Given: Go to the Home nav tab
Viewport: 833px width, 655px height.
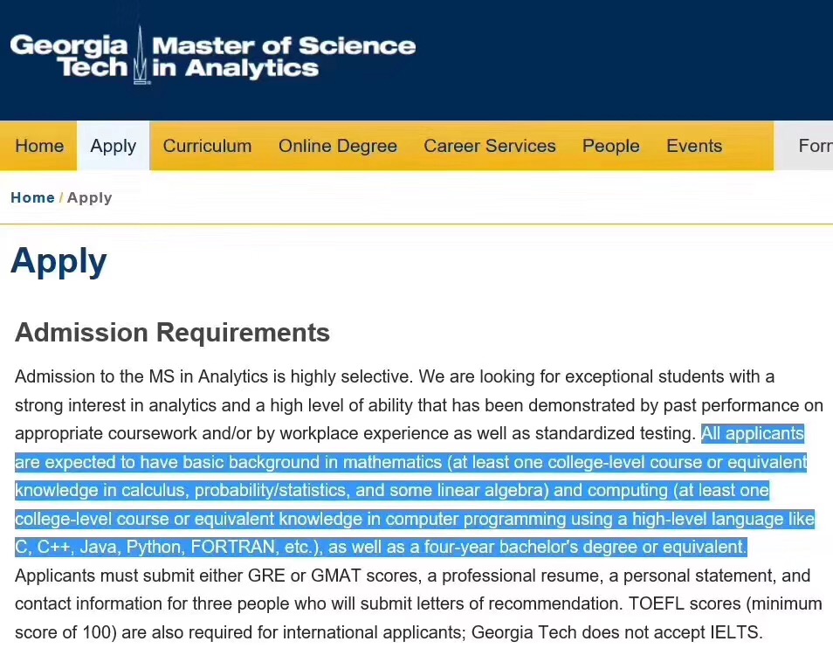Looking at the screenshot, I should [x=38, y=146].
